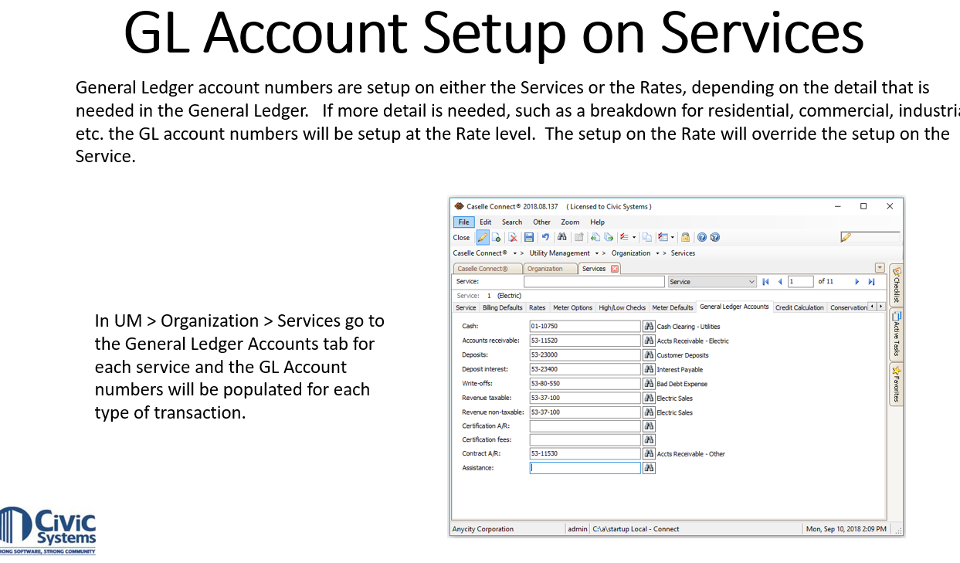The height and width of the screenshot is (563, 960).
Task: Expand the Utility Management breadcrumb dropdown arrow
Action: pyautogui.click(x=597, y=253)
